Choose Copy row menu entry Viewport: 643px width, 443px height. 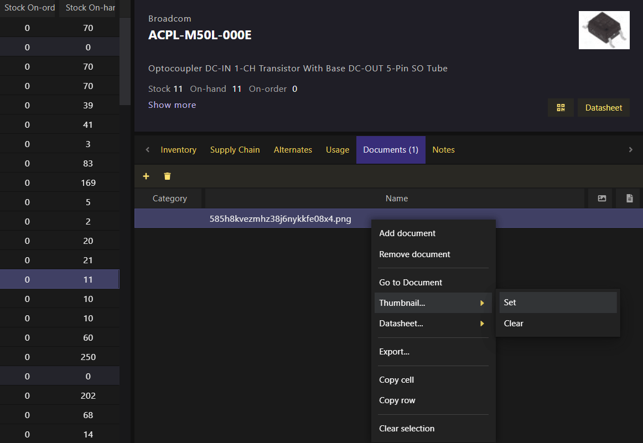pyautogui.click(x=433, y=400)
